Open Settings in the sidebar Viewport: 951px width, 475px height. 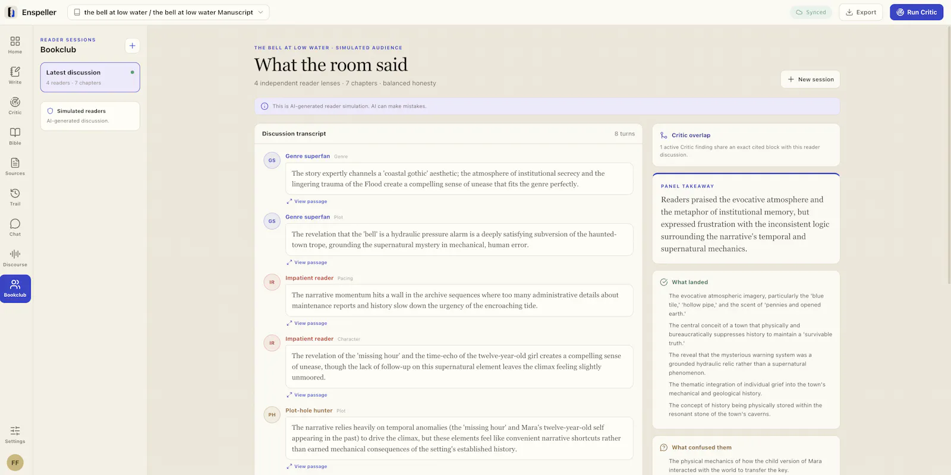click(15, 435)
